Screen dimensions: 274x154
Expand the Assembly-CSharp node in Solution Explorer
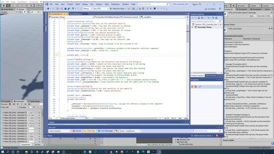tap(192, 27)
